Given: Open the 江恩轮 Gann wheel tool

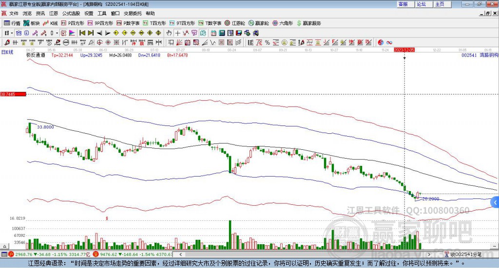Looking at the screenshot, I should (235, 23).
